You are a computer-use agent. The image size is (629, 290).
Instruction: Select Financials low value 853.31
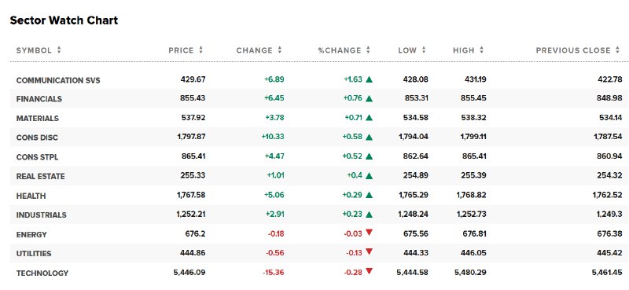[416, 98]
